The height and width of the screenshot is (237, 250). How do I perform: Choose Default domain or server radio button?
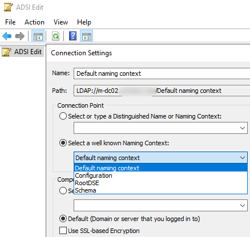click(63, 219)
